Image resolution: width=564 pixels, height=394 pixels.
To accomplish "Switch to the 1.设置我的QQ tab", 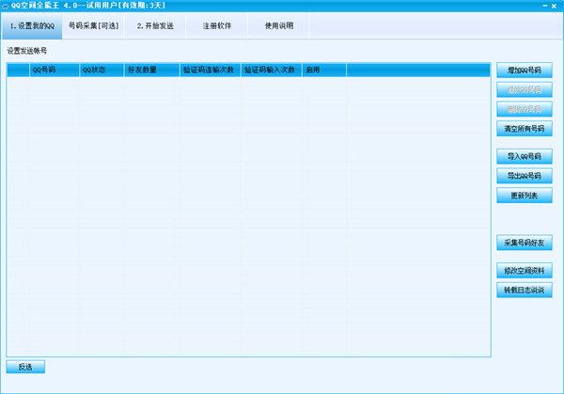I will tap(31, 25).
